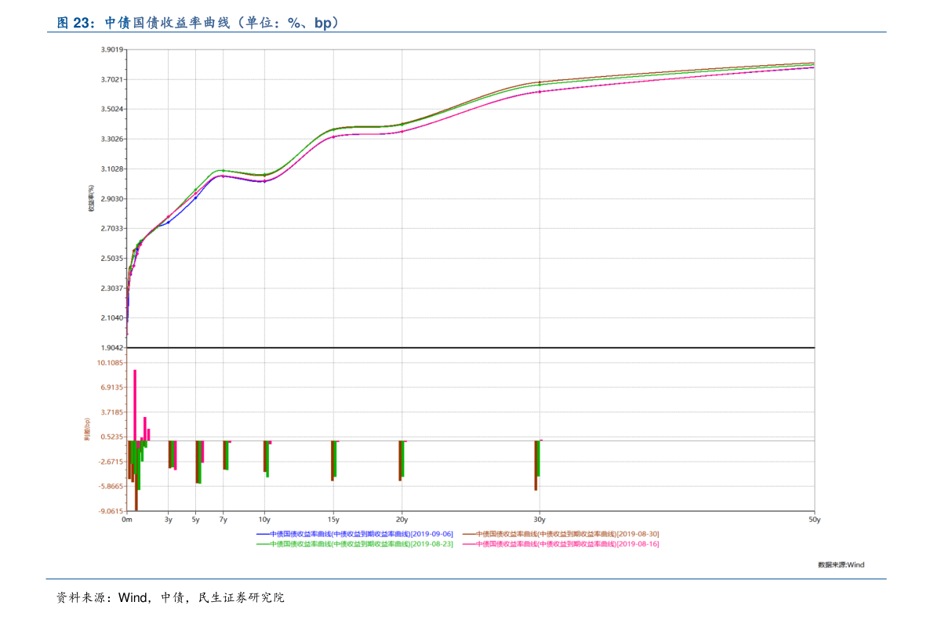Click the brown spread bar at 30y
This screenshot has height=620, width=934.
[x=536, y=466]
